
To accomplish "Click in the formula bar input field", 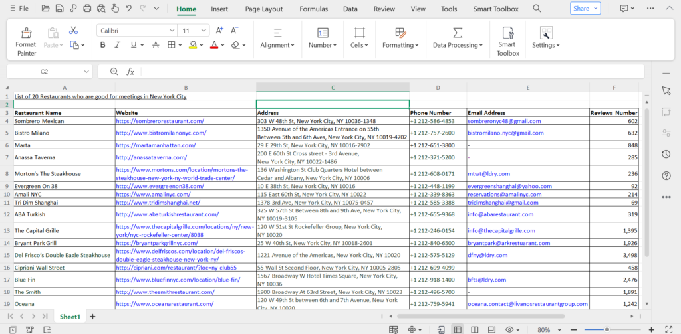I will 391,72.
